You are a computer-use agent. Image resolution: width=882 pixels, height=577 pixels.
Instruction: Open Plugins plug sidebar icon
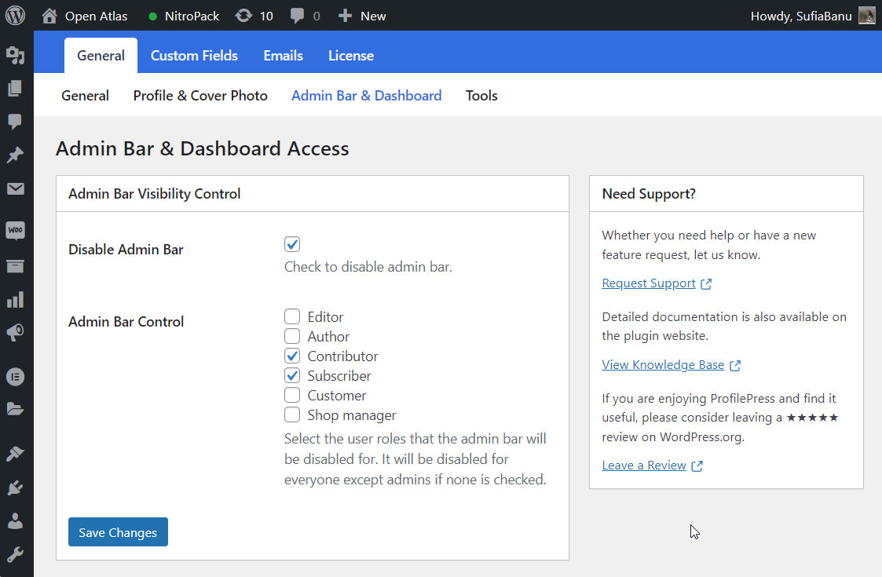click(15, 488)
